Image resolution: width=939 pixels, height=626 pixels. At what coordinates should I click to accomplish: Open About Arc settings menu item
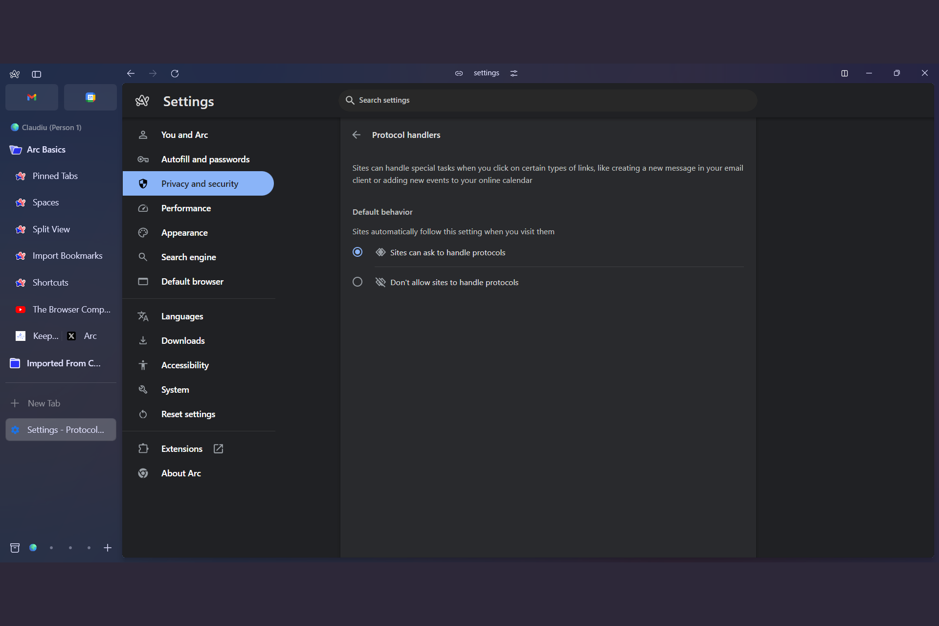tap(181, 473)
